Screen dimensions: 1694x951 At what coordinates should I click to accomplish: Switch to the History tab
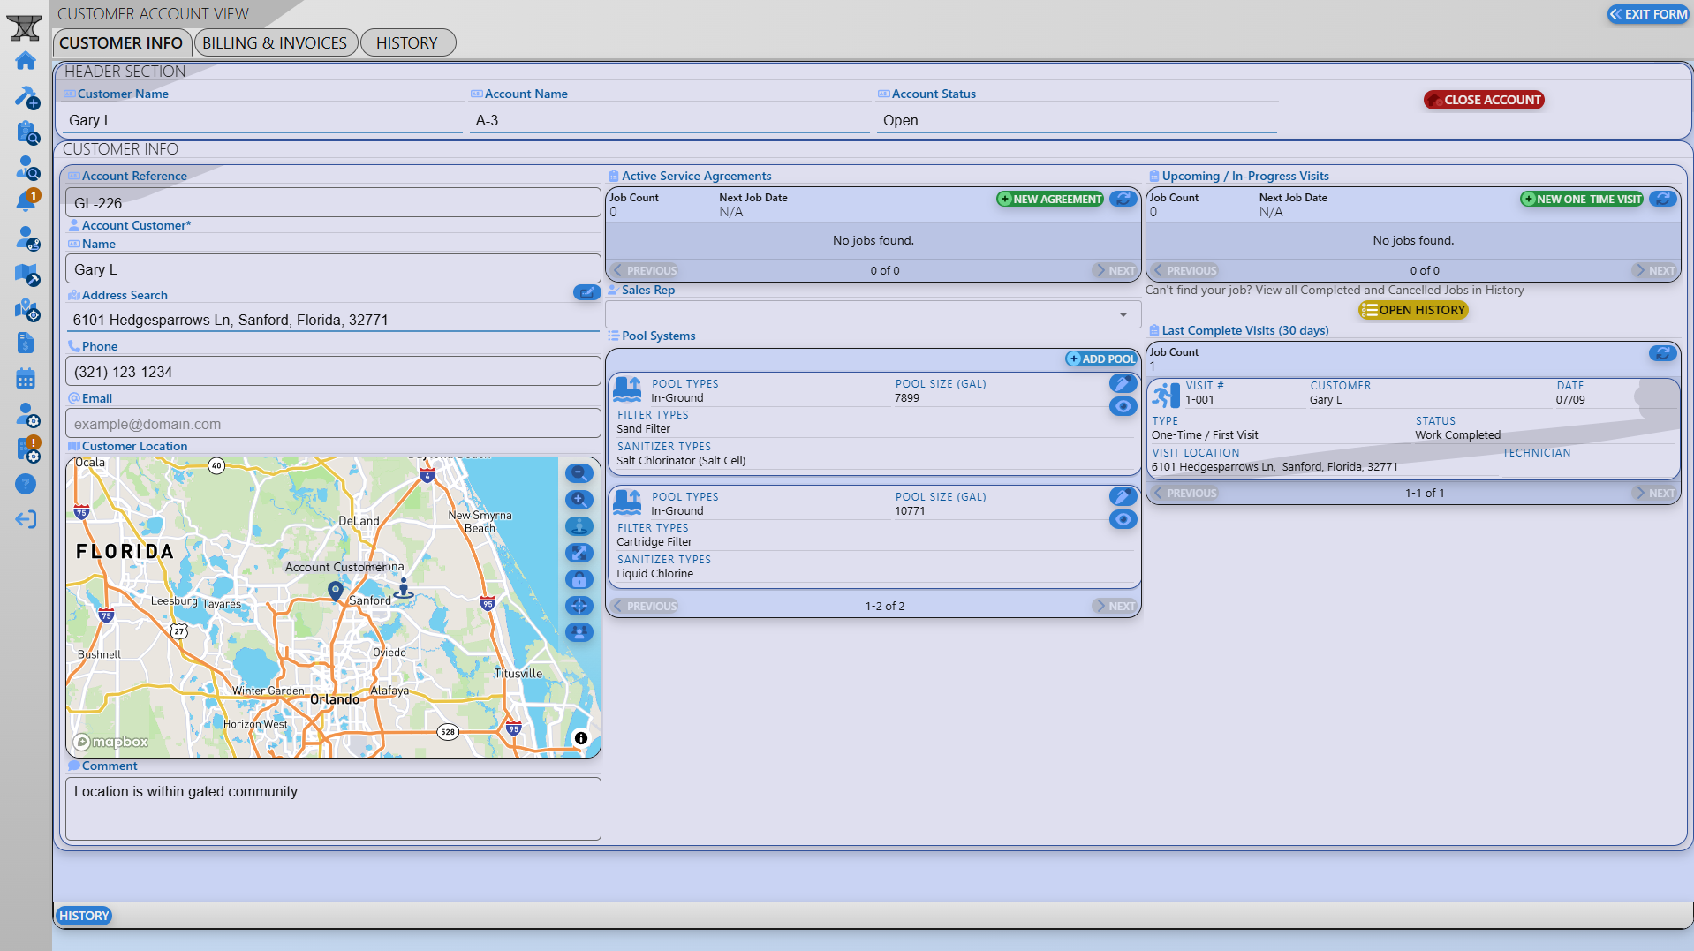[x=407, y=42]
